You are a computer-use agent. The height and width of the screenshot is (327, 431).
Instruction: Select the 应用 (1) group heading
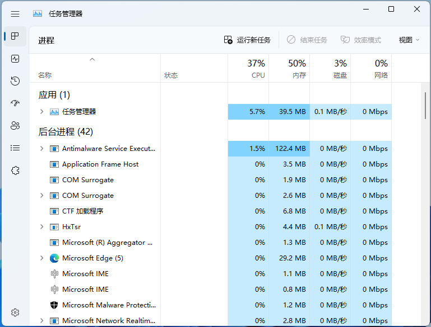[54, 95]
